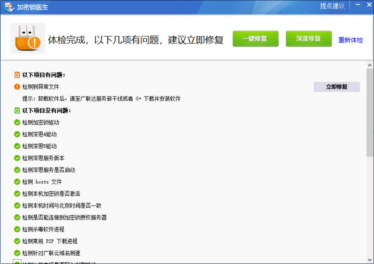
Task: Click green check icon next to 检测深思5驱动
Action: click(x=17, y=146)
